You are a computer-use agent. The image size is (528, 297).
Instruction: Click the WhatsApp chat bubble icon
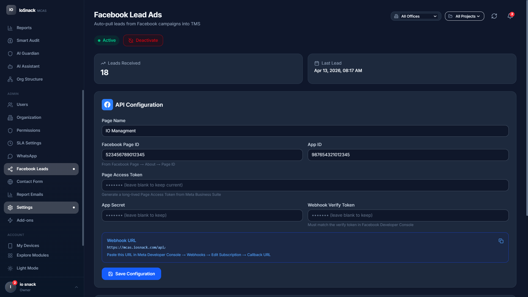[x=10, y=156]
